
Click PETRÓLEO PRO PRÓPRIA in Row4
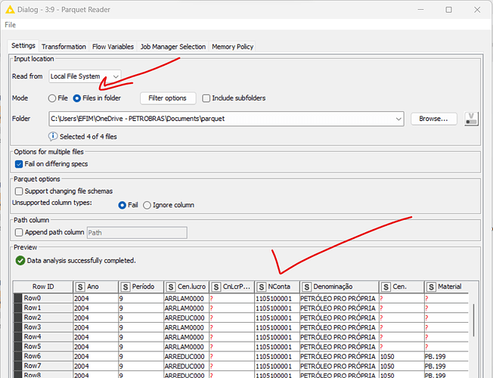click(x=340, y=337)
